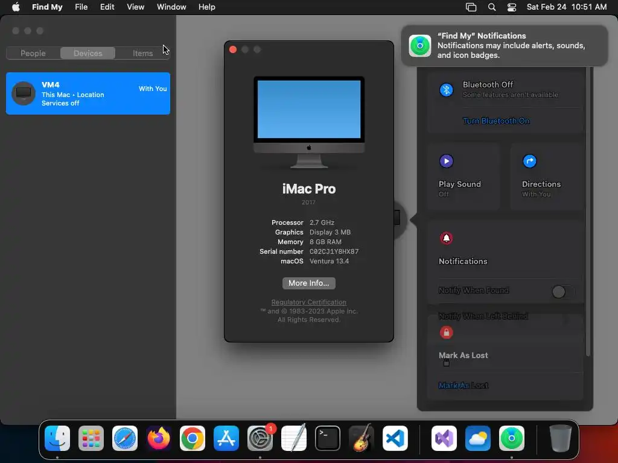Click the serial number C02CJ1Y8HX87
This screenshot has width=618, height=463.
coord(334,251)
